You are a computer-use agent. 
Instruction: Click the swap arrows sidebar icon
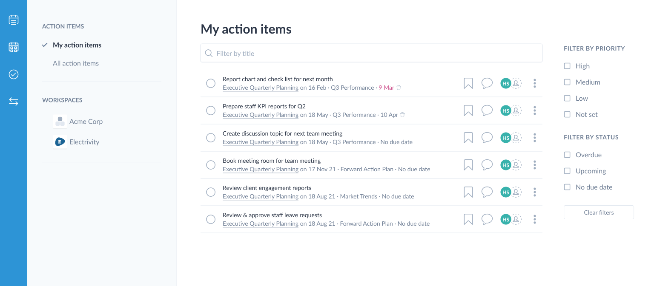pyautogui.click(x=14, y=102)
